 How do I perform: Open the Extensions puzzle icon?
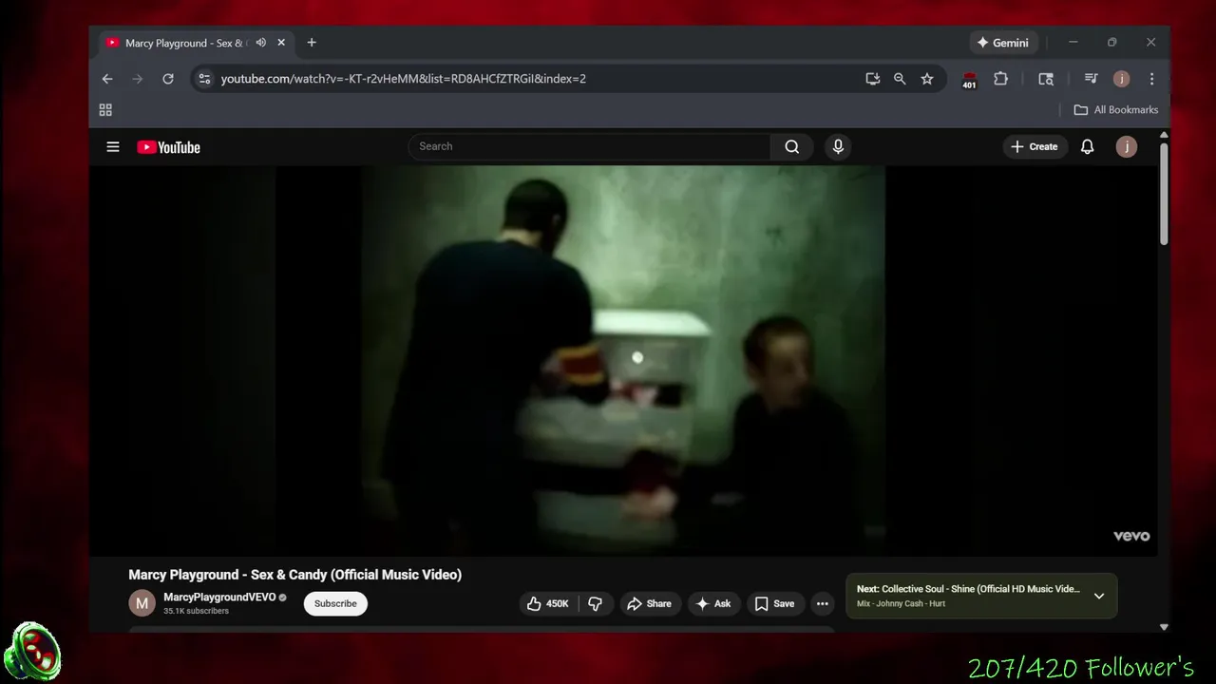[1000, 79]
